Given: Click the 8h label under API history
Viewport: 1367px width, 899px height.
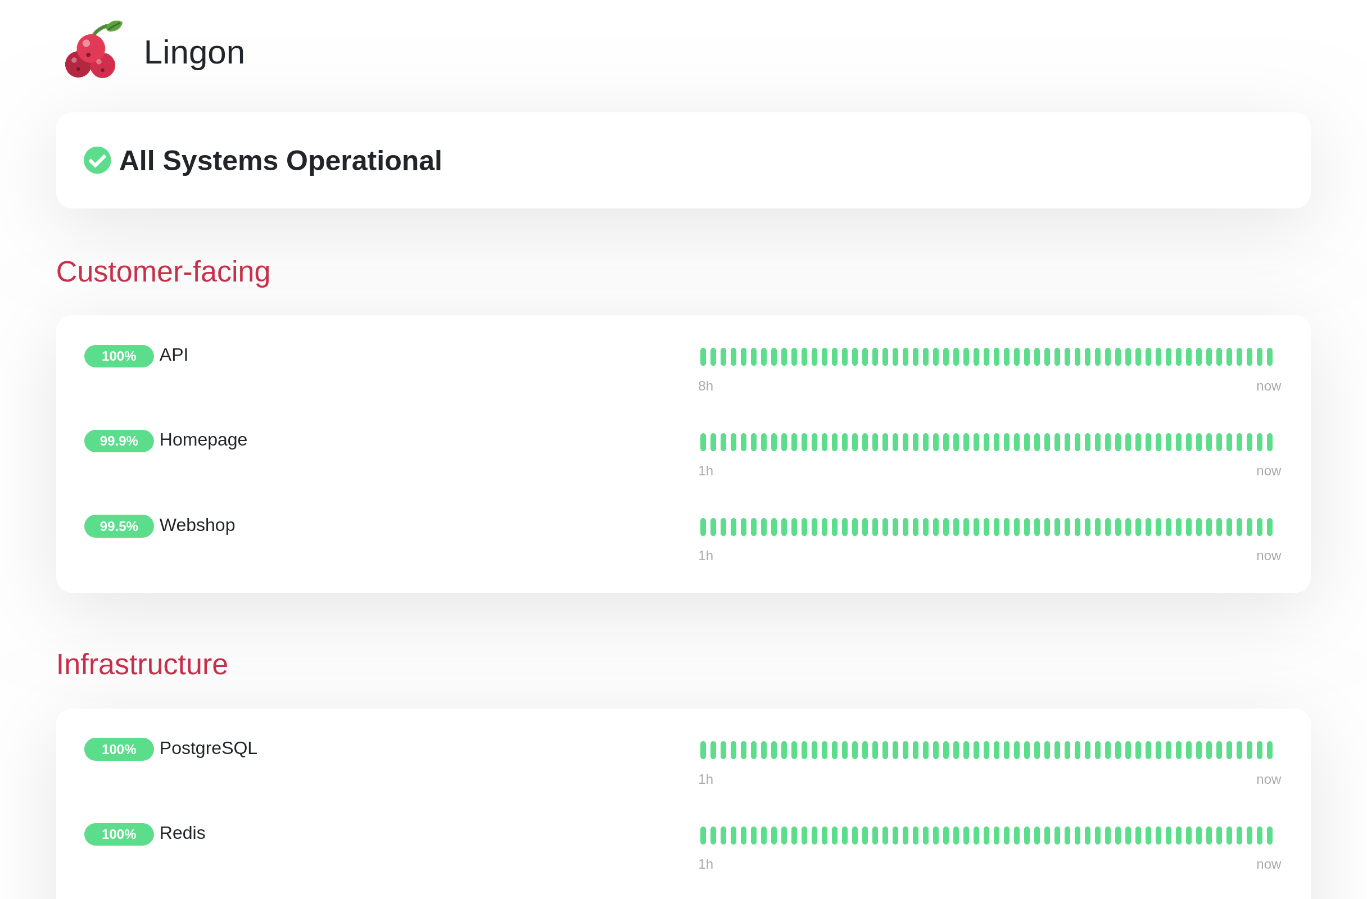Looking at the screenshot, I should coord(705,386).
